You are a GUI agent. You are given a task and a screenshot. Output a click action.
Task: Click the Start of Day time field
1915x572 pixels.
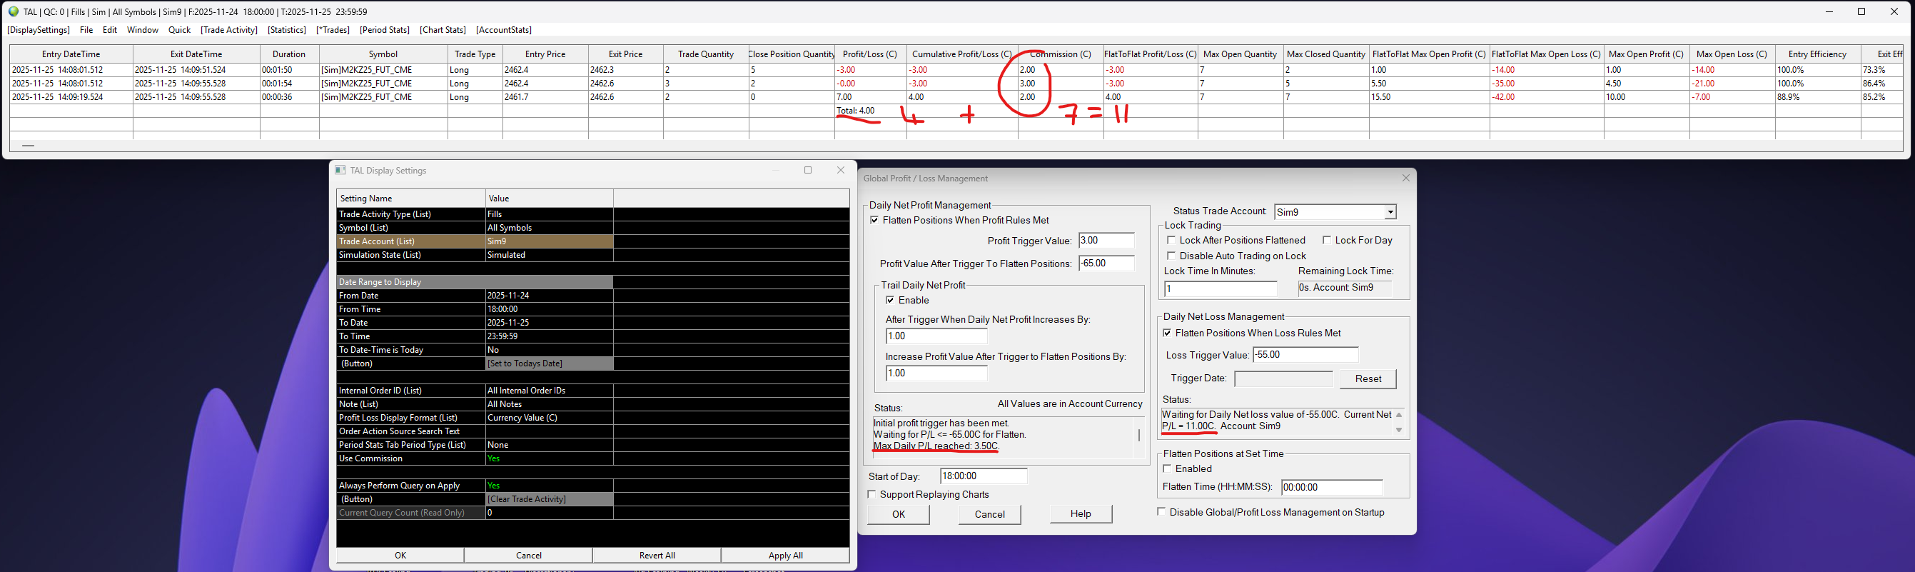click(984, 476)
